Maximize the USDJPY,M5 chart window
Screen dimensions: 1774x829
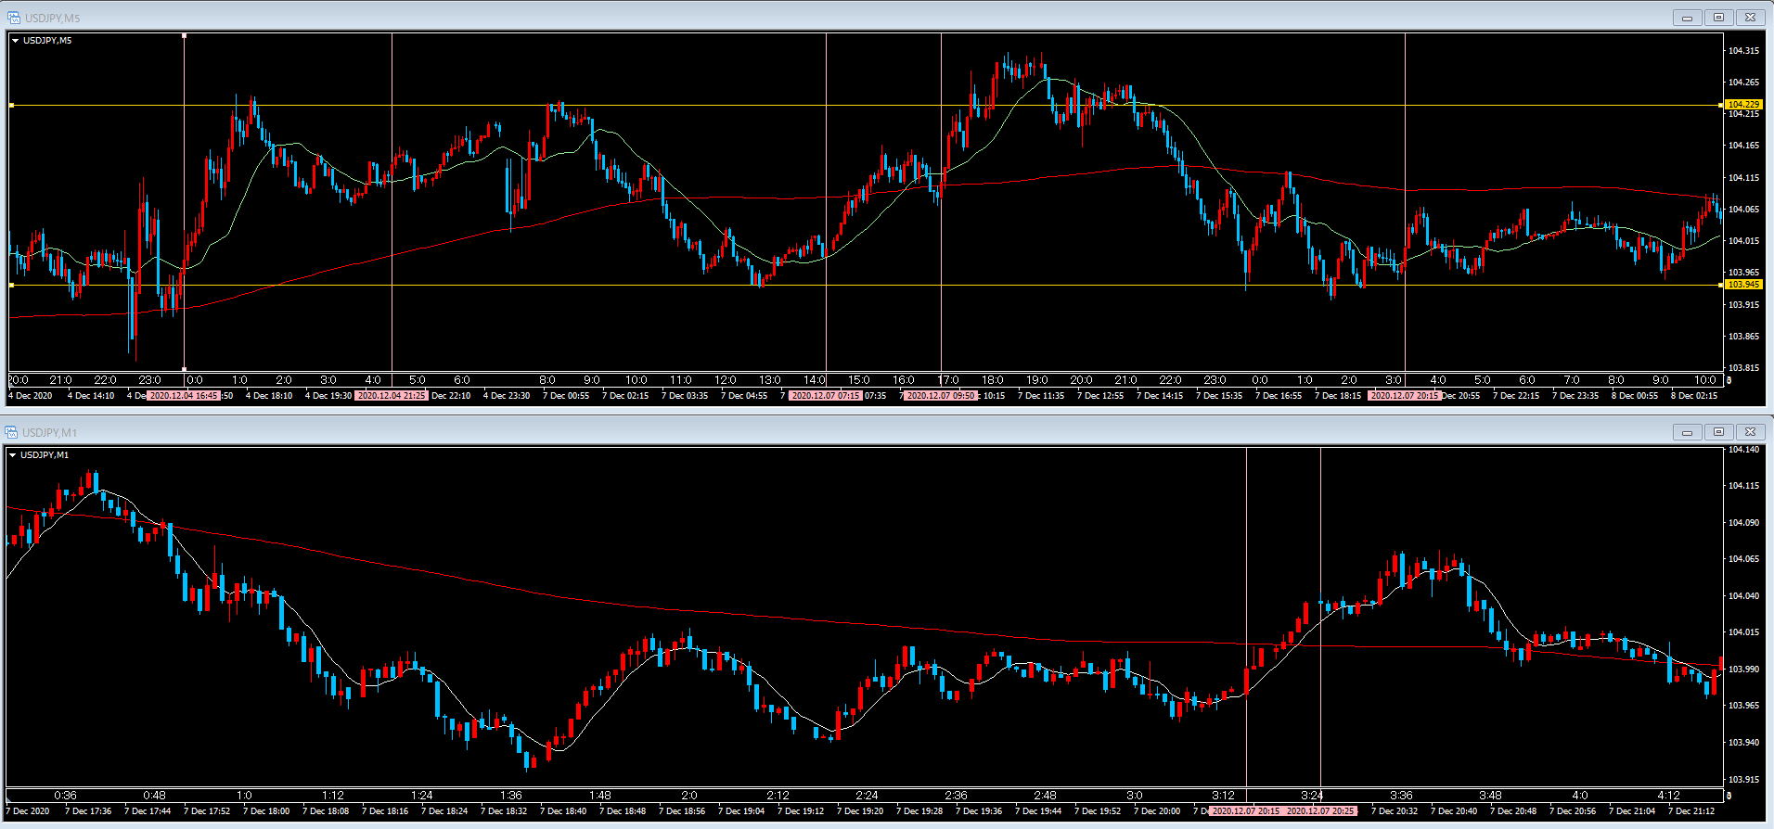[1718, 18]
